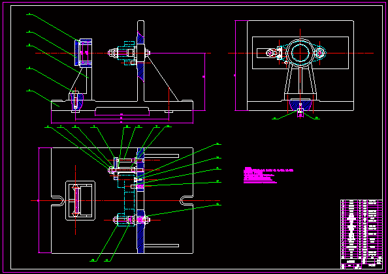Click the parts list table above title block
This screenshot has width=388, height=274.
coord(361,229)
